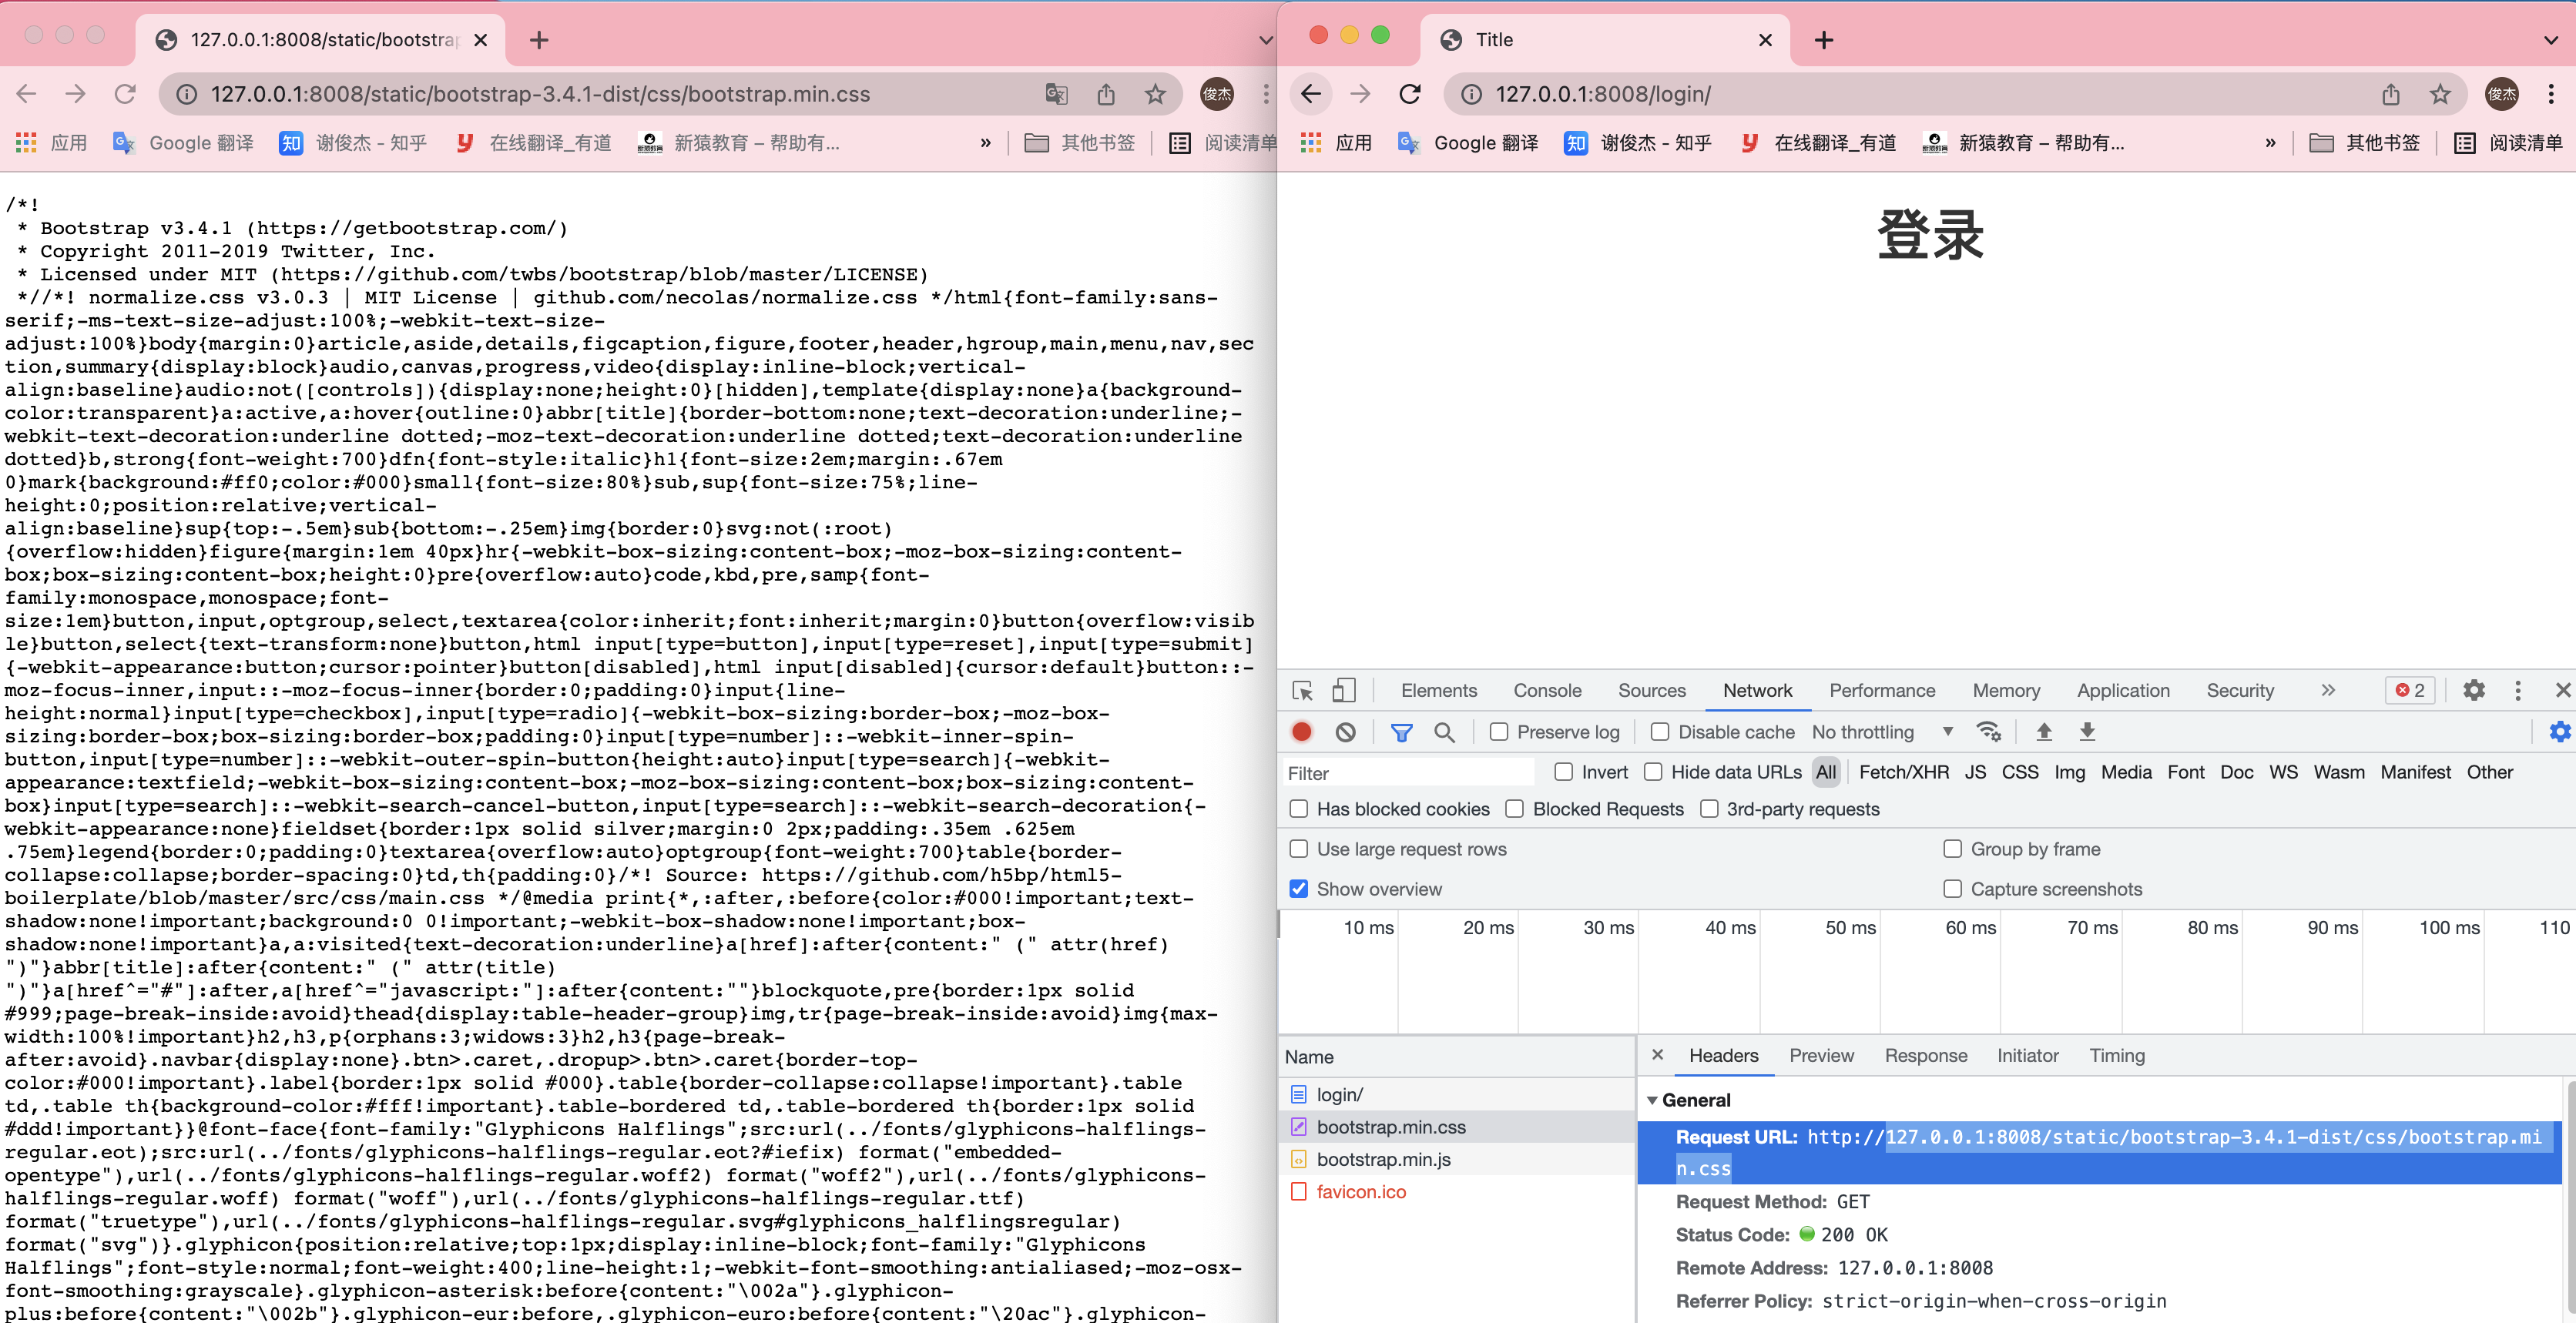
Task: Click the inspect element picker icon
Action: pos(1302,690)
